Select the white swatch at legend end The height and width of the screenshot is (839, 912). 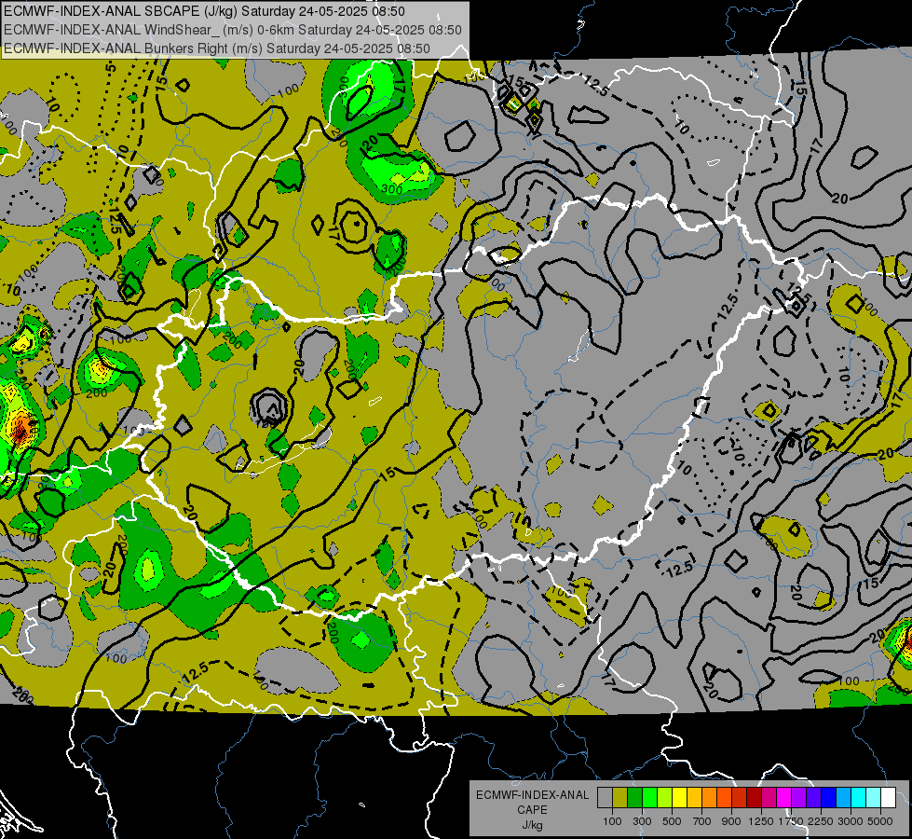pos(888,798)
